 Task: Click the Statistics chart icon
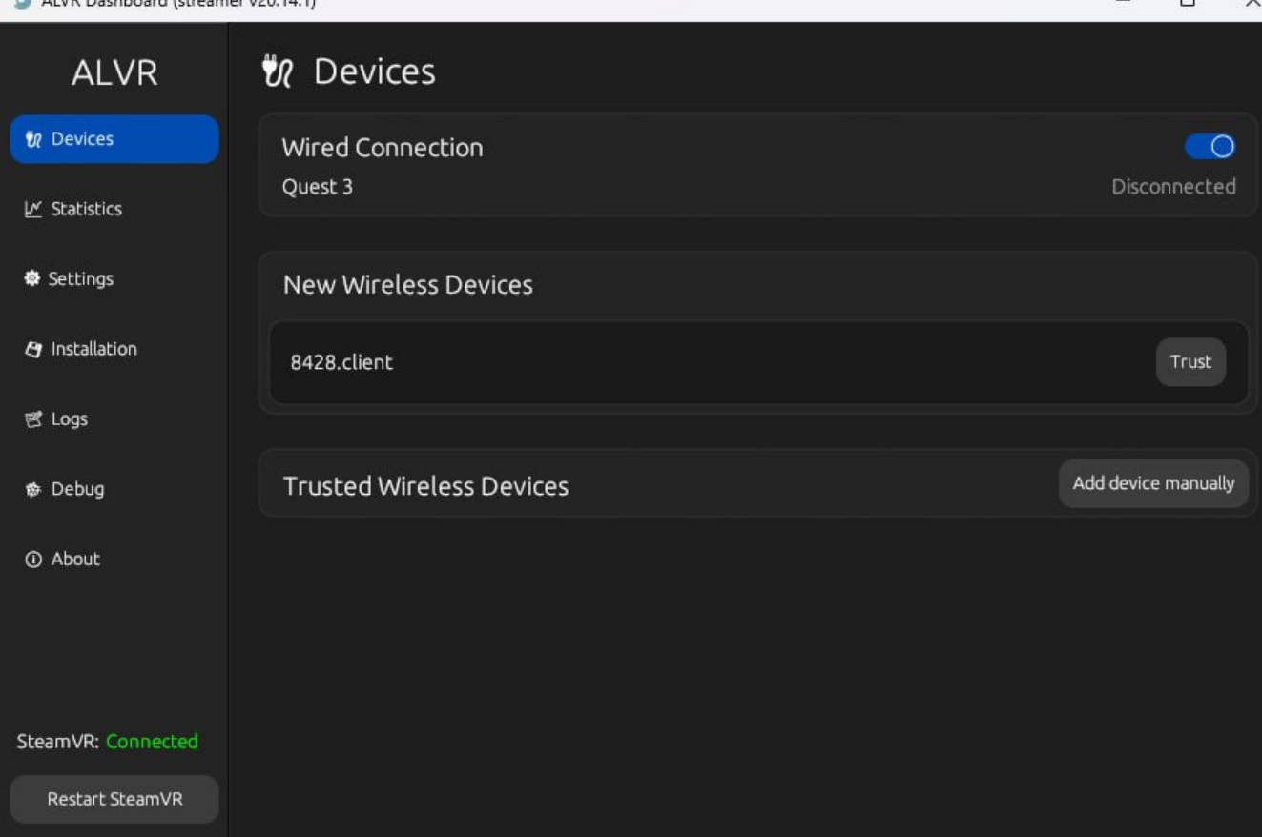click(33, 210)
